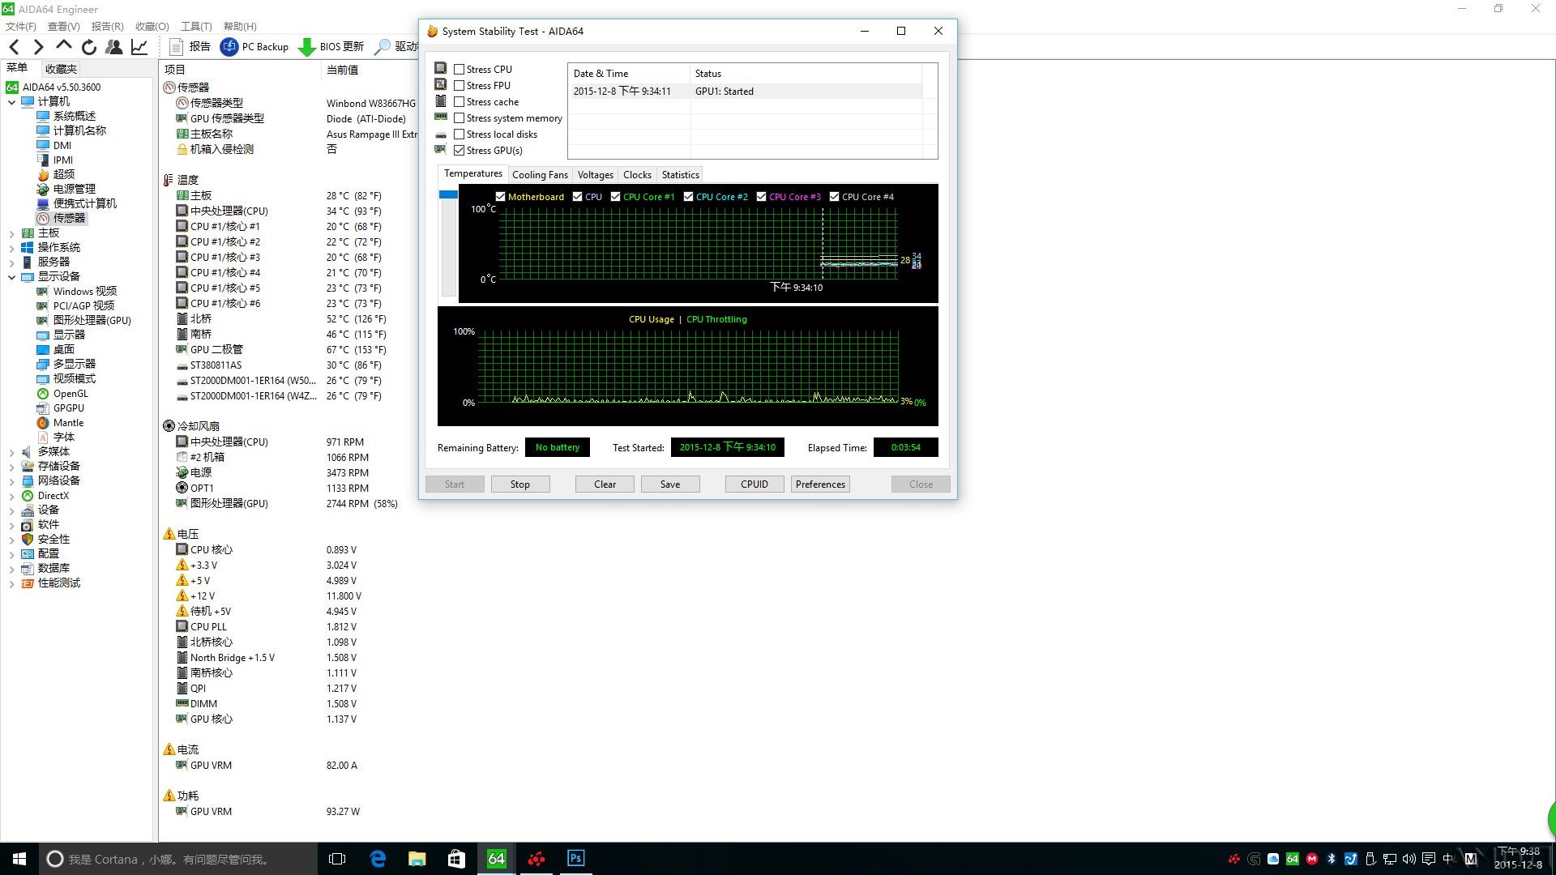Click AIDA64 icon in the taskbar
Viewport: 1556px width, 875px height.
(x=496, y=859)
